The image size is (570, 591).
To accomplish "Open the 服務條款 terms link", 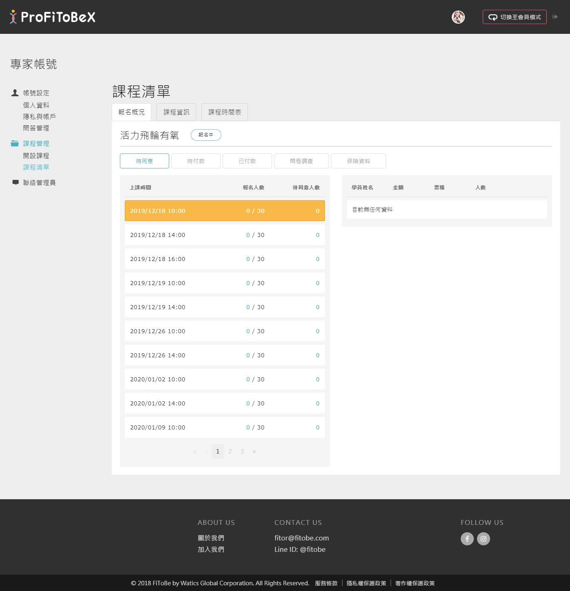I will [x=326, y=583].
